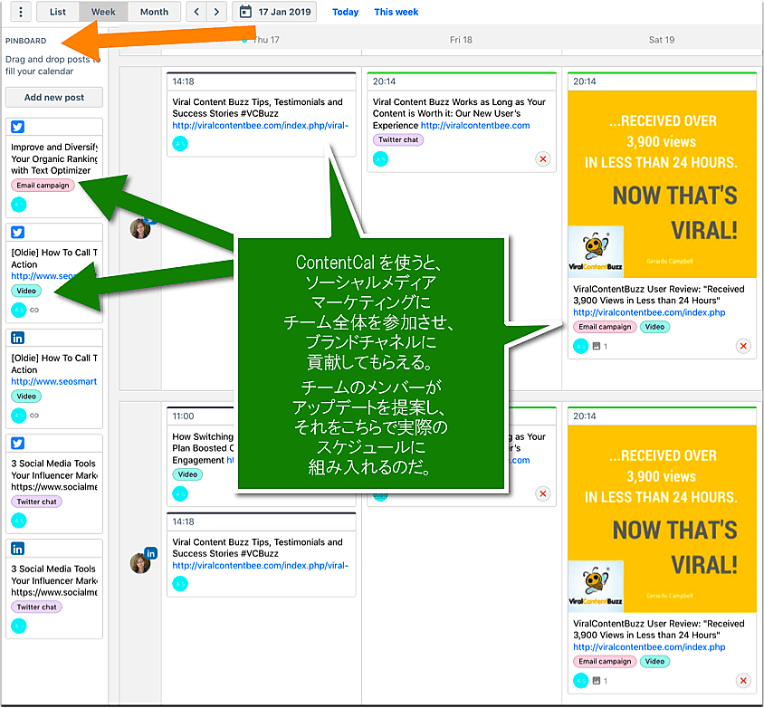Go to previous week with left arrow

196,12
